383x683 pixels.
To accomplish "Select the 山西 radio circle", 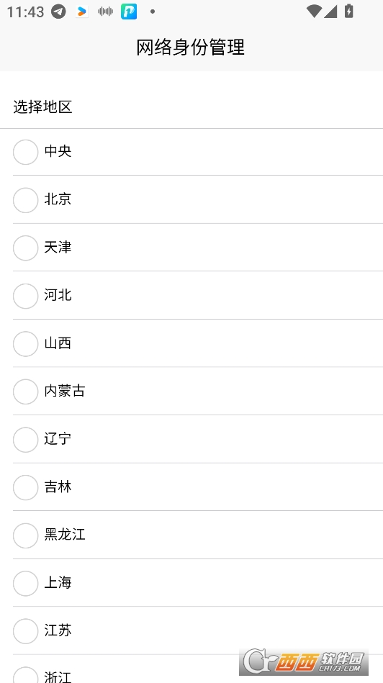I will (25, 344).
